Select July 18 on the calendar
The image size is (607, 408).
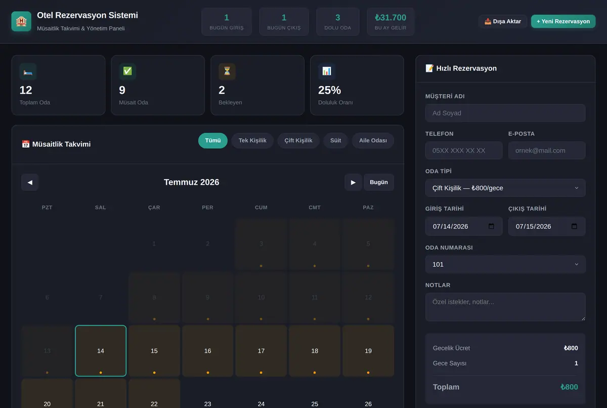click(x=315, y=351)
